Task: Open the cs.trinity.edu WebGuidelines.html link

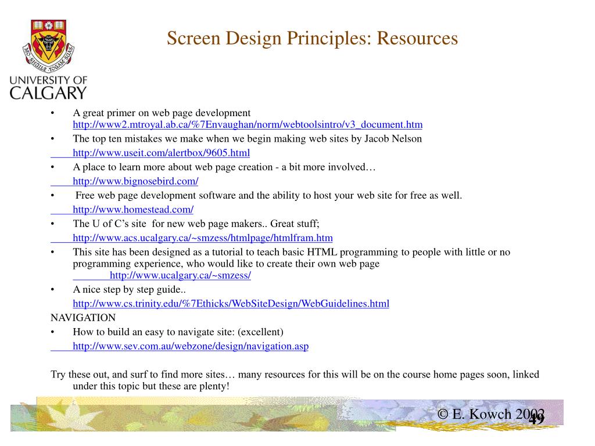Action: point(231,304)
